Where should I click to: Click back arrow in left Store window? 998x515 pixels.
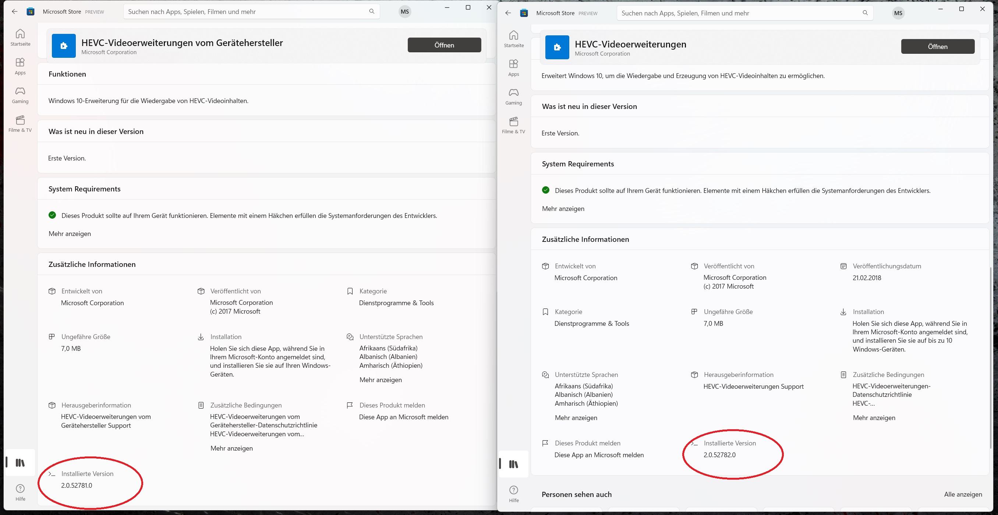tap(15, 12)
